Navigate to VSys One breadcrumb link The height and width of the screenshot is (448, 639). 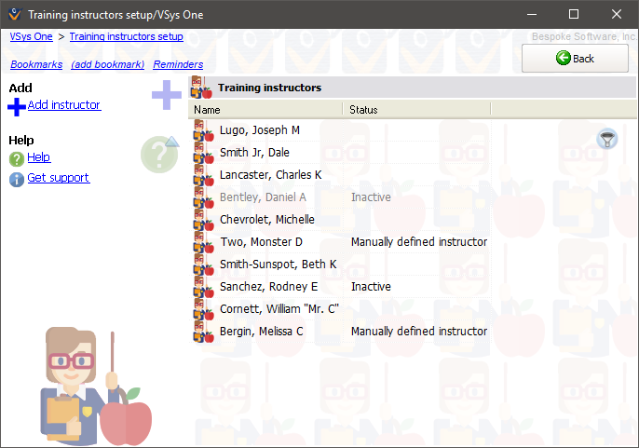31,36
